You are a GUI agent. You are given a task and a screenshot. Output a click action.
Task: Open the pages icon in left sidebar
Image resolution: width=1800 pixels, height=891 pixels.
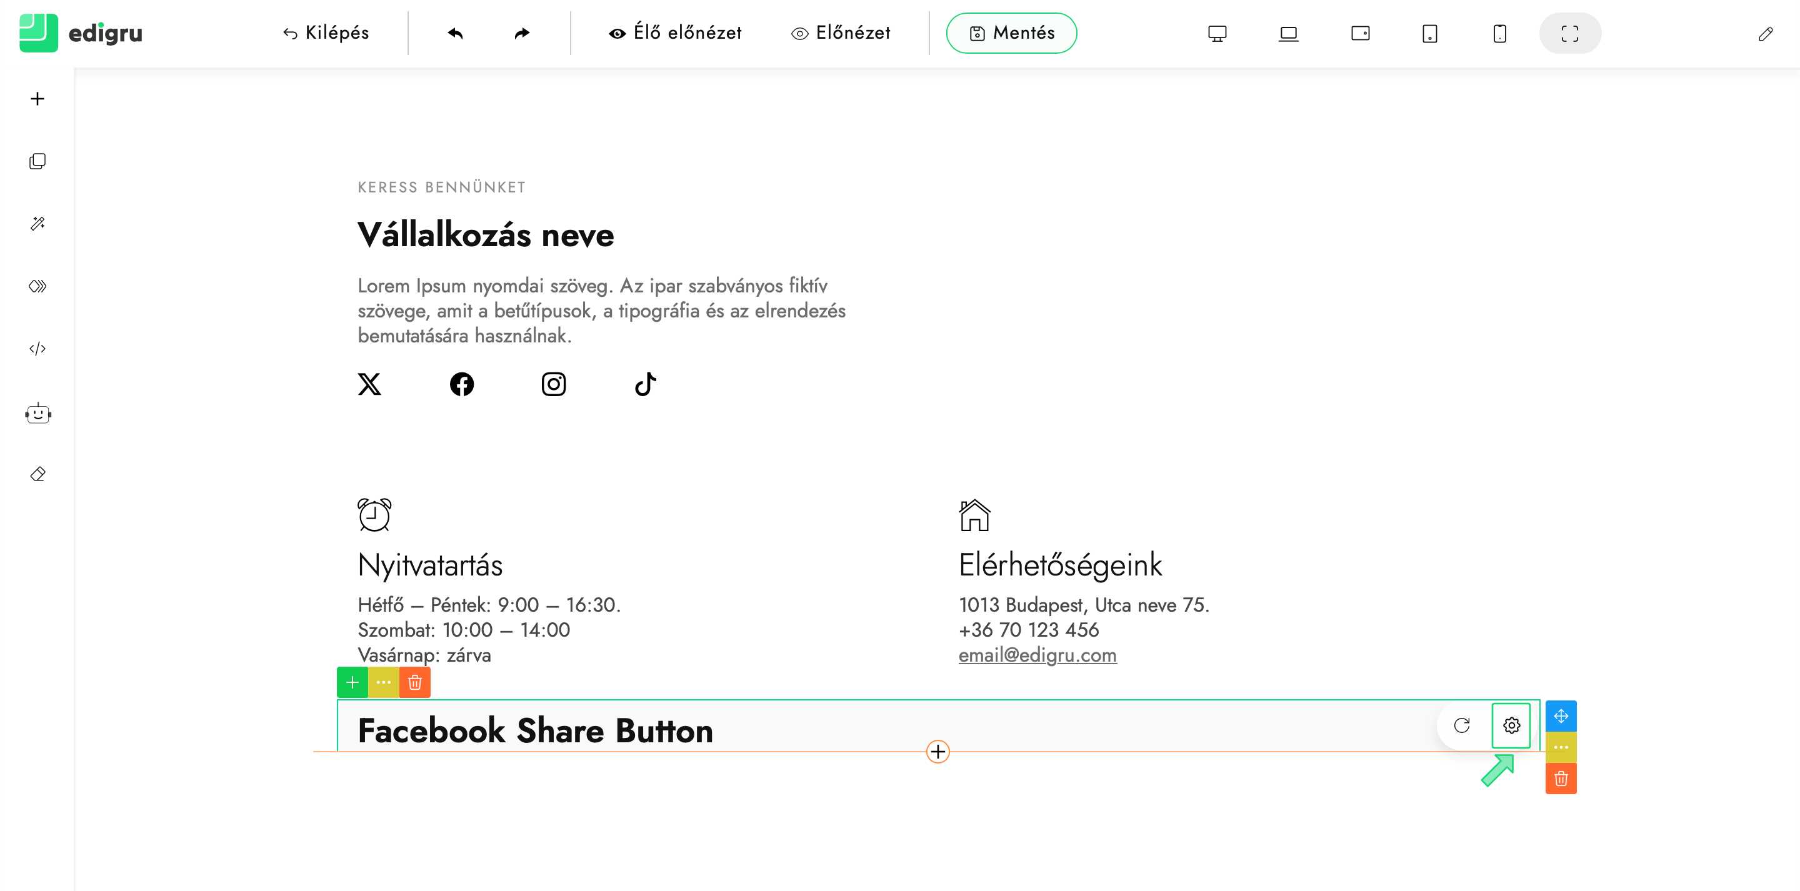click(37, 161)
